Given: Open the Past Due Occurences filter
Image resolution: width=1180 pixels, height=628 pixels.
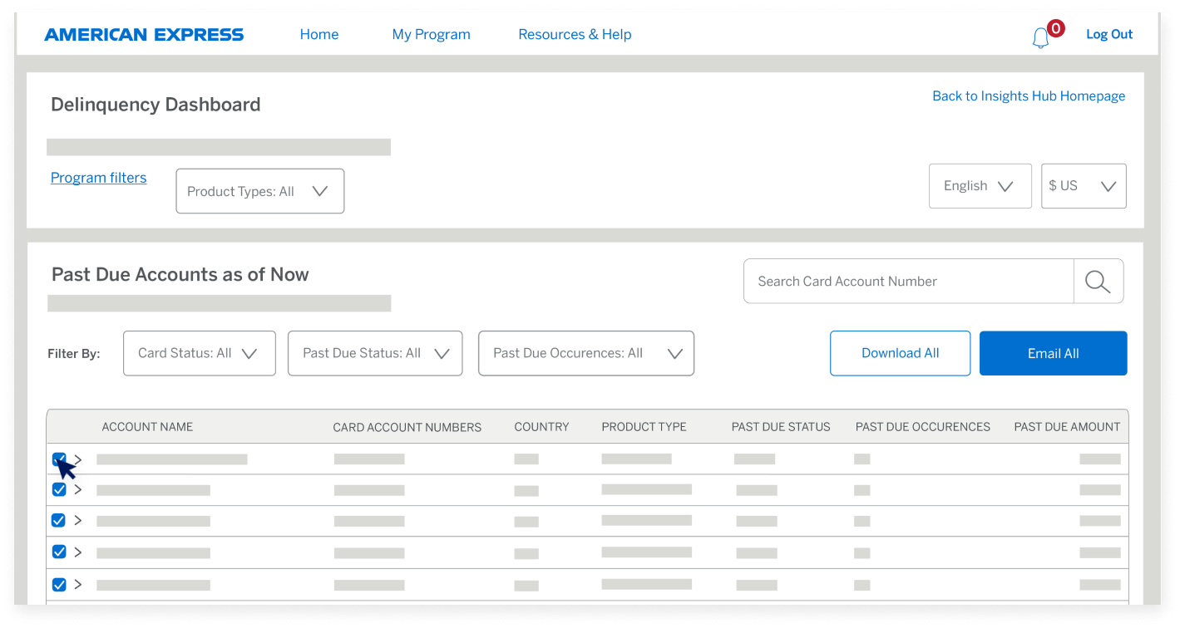Looking at the screenshot, I should point(585,353).
